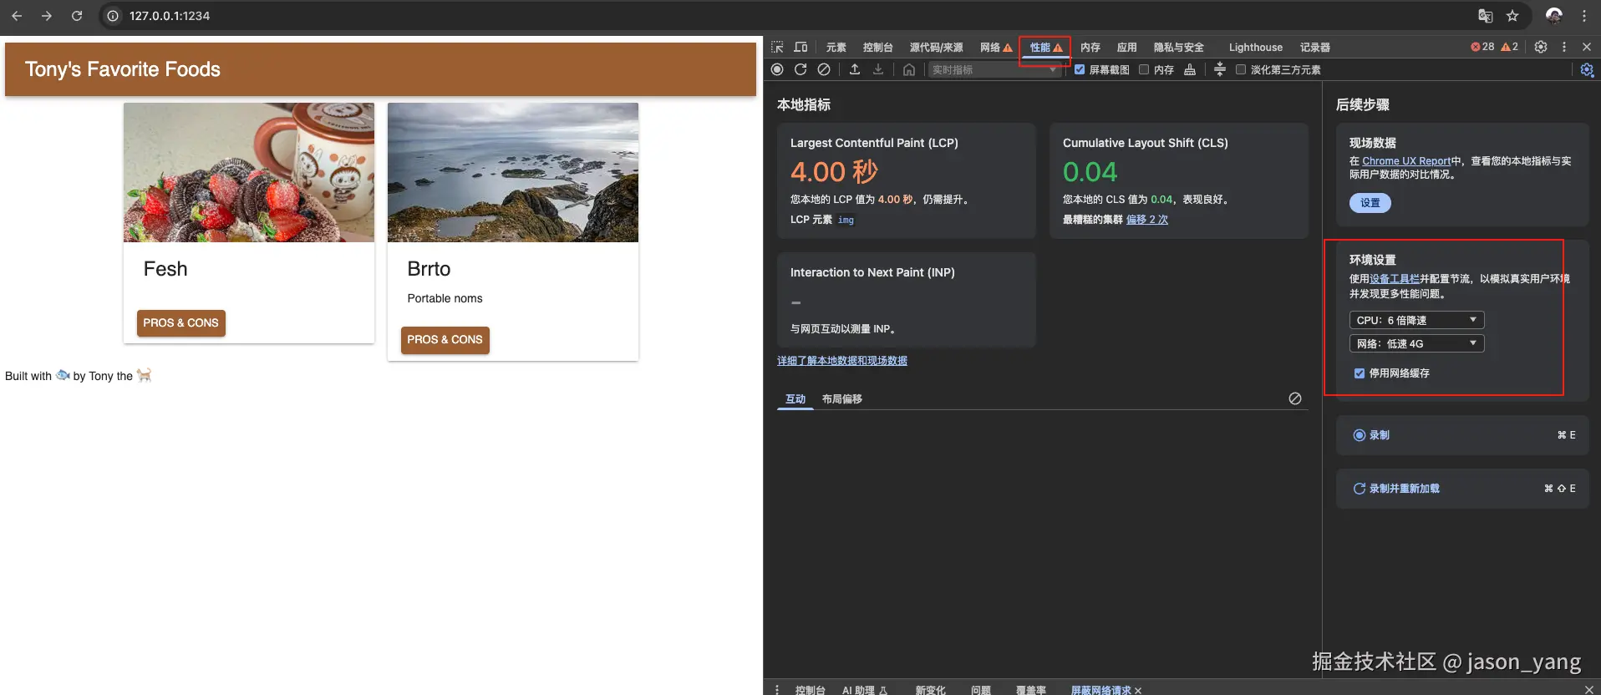
Task: Click the collect garbage broom icon
Action: (1190, 69)
